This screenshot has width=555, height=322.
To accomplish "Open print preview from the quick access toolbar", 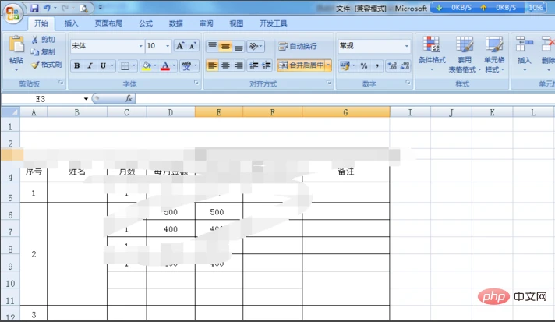I will point(84,8).
